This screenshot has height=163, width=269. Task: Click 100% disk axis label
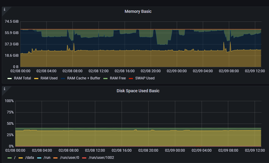(x=9, y=101)
